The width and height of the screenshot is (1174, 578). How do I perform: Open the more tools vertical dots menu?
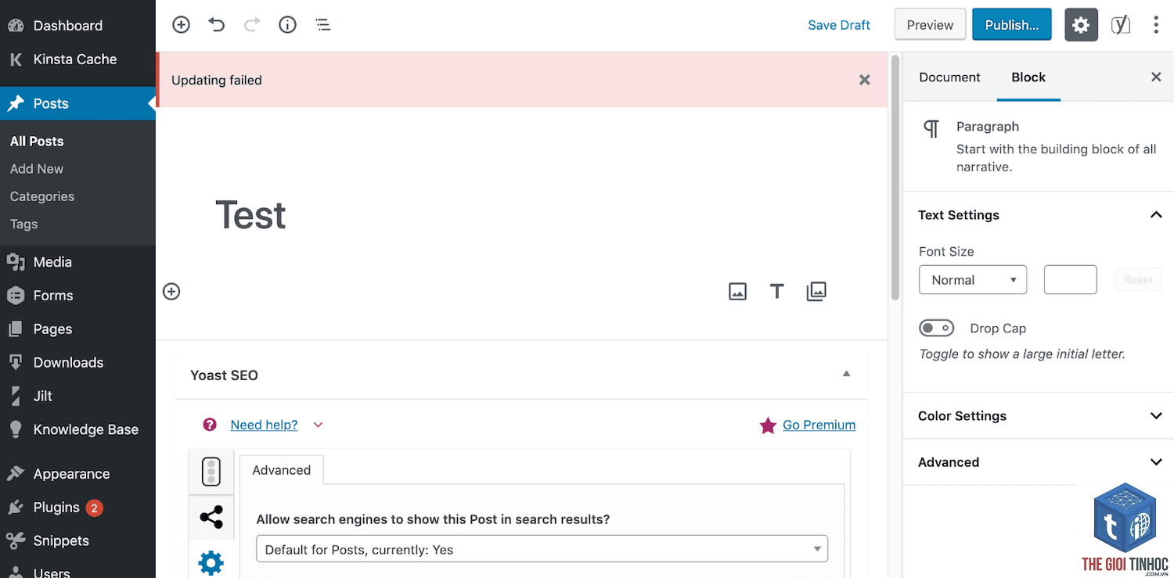click(x=1156, y=25)
